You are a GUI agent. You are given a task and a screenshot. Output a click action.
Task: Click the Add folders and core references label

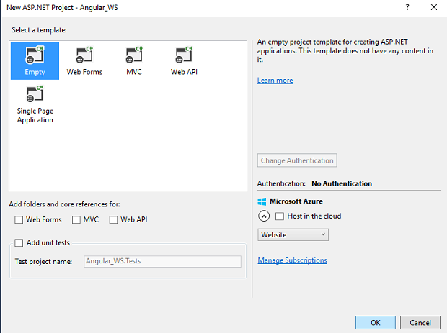point(64,204)
